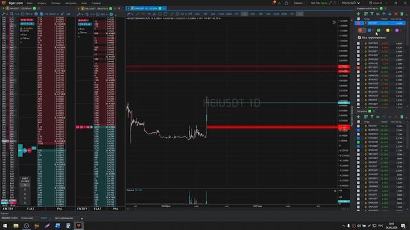Screen dimensions: 410x230
Task: Open the 'Таблицы' menu
Action: pos(56,3)
